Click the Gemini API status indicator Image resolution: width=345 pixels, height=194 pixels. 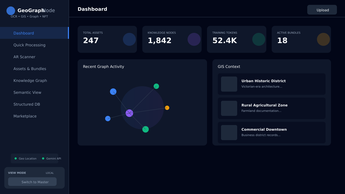(51, 158)
